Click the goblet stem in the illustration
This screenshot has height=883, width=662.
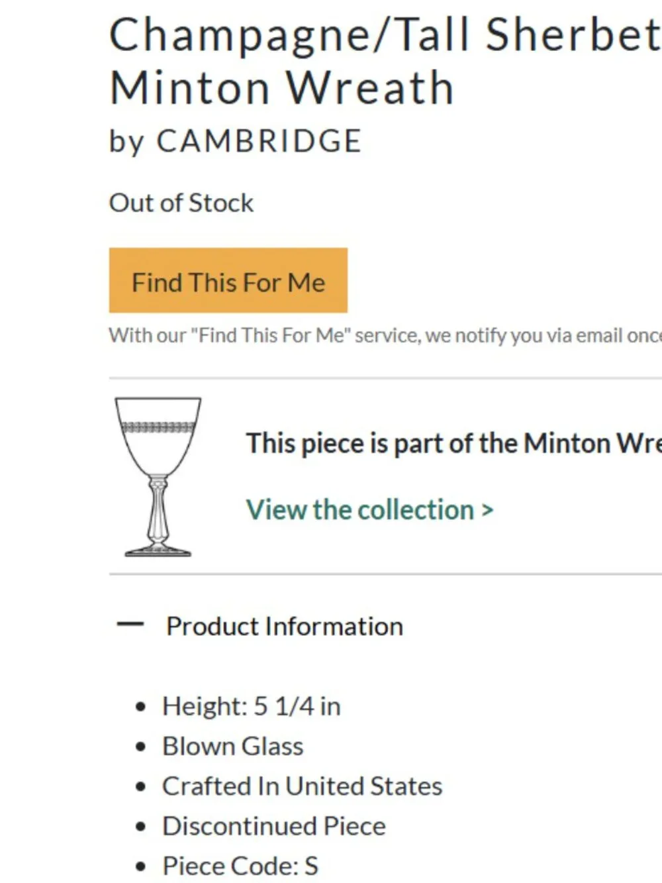158,511
